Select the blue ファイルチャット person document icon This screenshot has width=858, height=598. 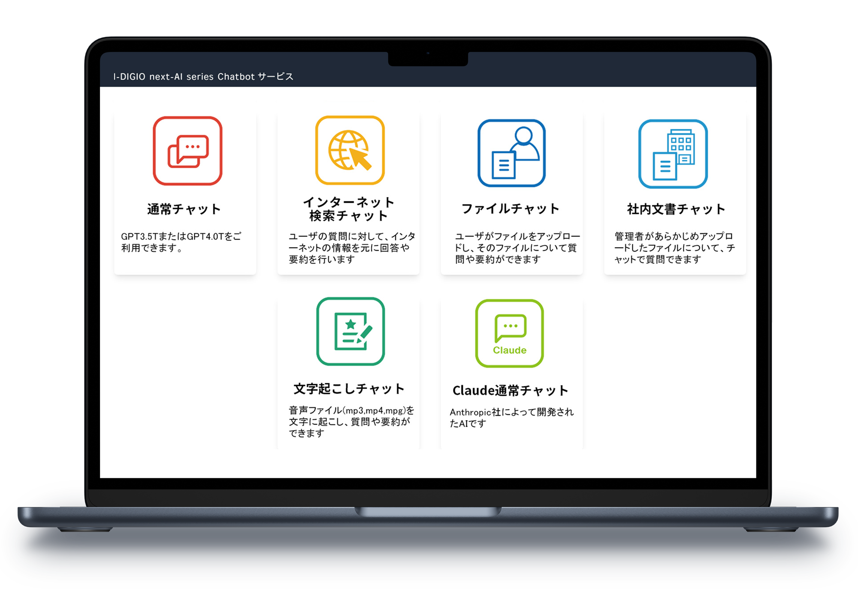511,153
